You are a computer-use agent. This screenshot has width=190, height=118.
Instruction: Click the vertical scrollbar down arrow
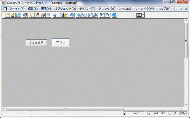click(x=186, y=105)
